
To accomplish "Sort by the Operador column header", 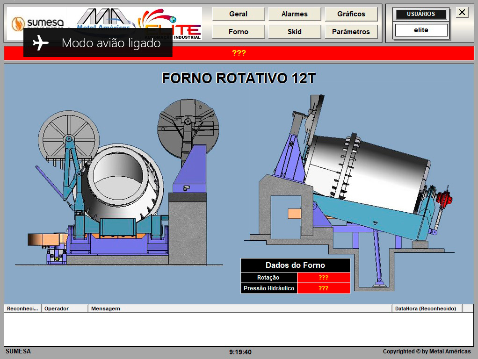I will click(65, 309).
